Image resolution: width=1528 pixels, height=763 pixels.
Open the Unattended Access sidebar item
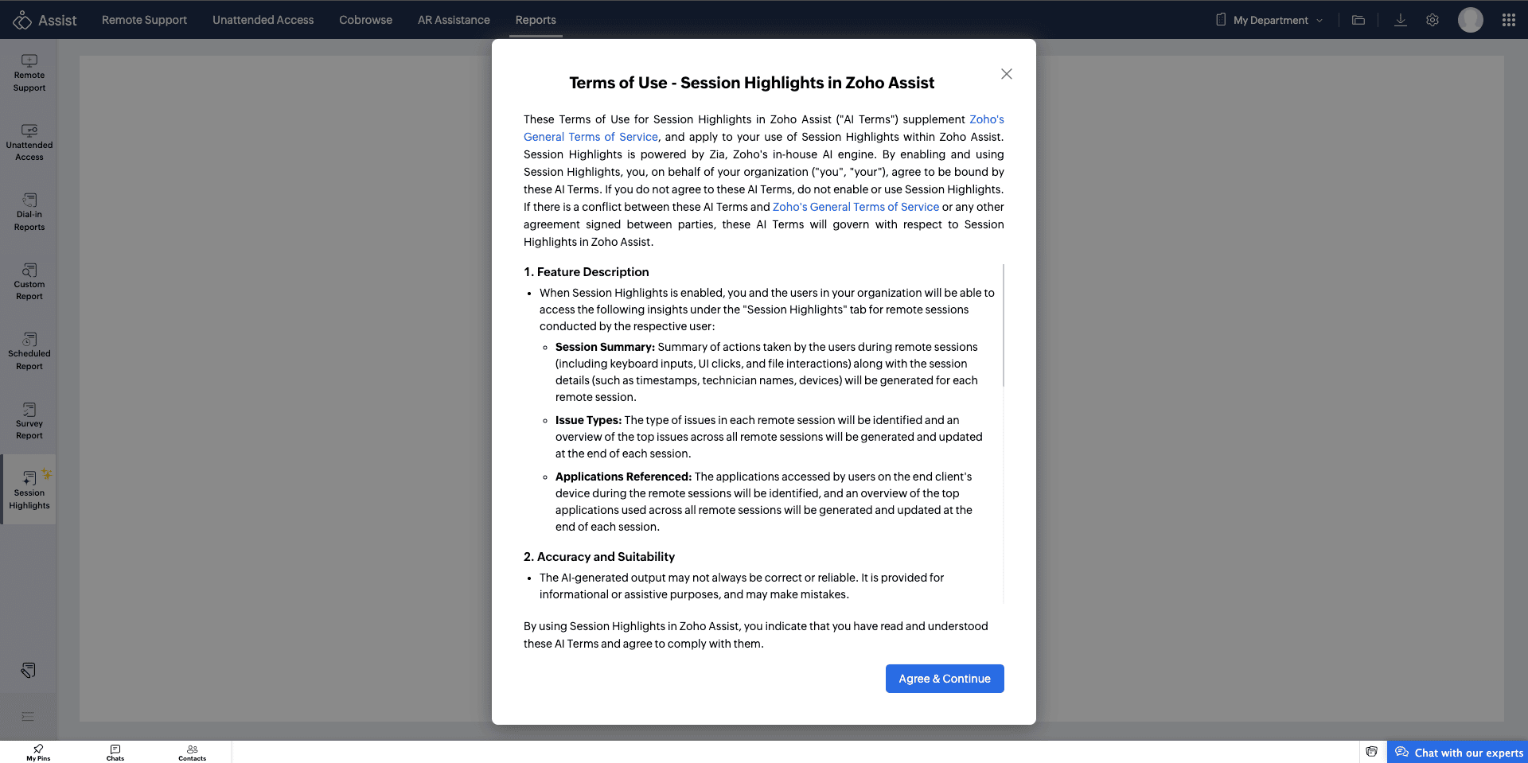(x=29, y=142)
